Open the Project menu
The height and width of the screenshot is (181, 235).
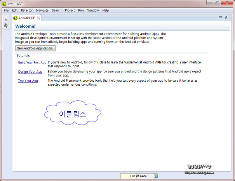[x=70, y=11]
